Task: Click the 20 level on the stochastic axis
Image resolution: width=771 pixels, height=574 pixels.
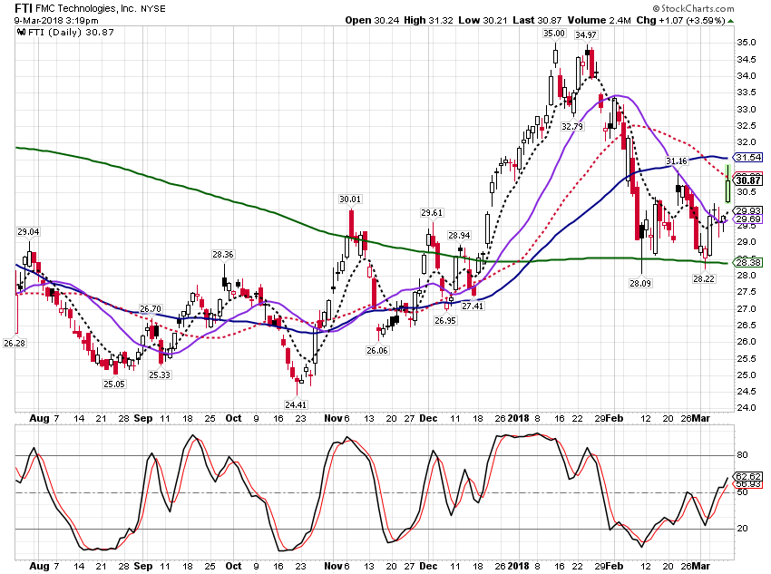Action: pyautogui.click(x=742, y=529)
